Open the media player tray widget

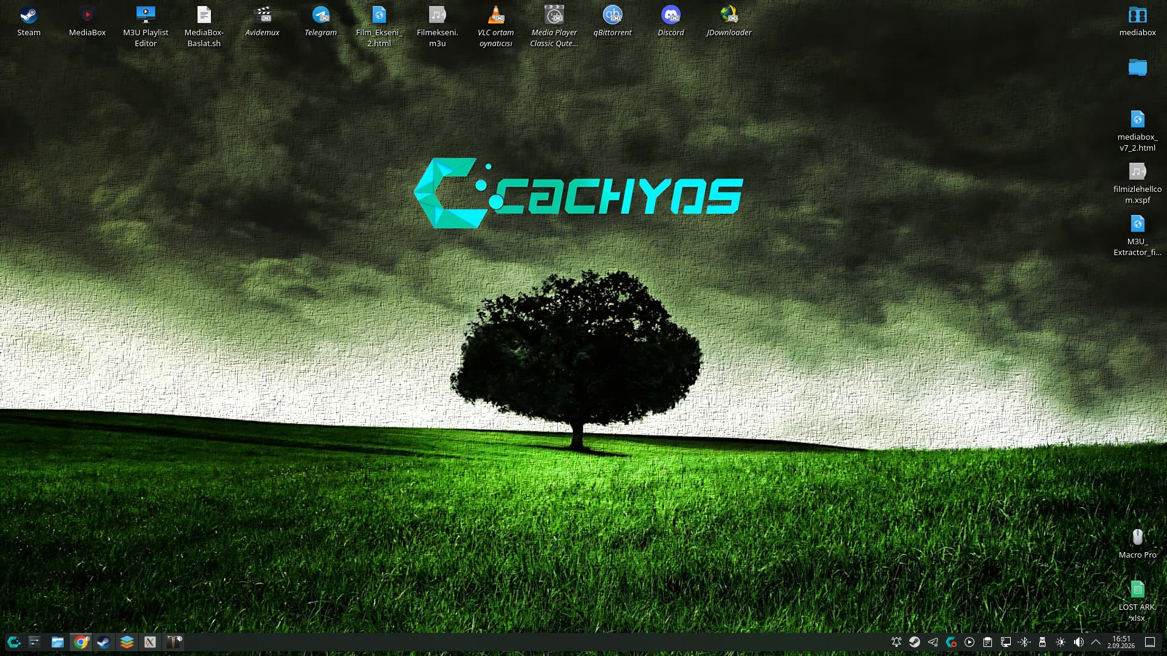pos(969,642)
